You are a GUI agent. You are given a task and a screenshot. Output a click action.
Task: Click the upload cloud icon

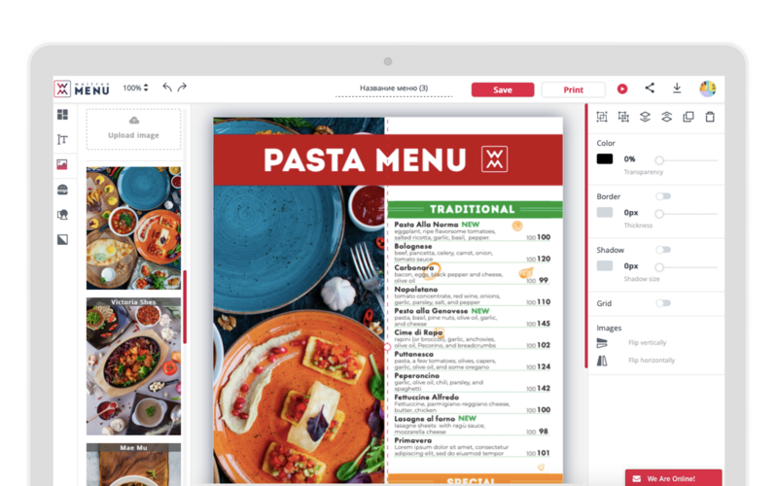pyautogui.click(x=134, y=121)
